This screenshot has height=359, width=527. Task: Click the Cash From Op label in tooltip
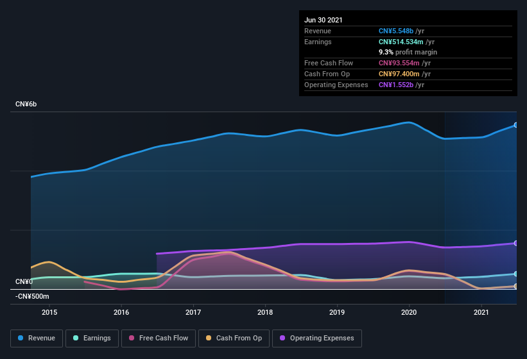point(327,74)
